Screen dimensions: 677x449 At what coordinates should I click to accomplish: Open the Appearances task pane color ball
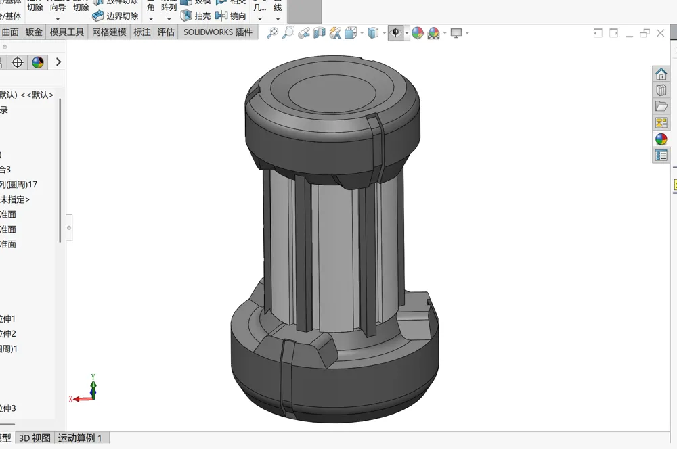click(x=661, y=139)
